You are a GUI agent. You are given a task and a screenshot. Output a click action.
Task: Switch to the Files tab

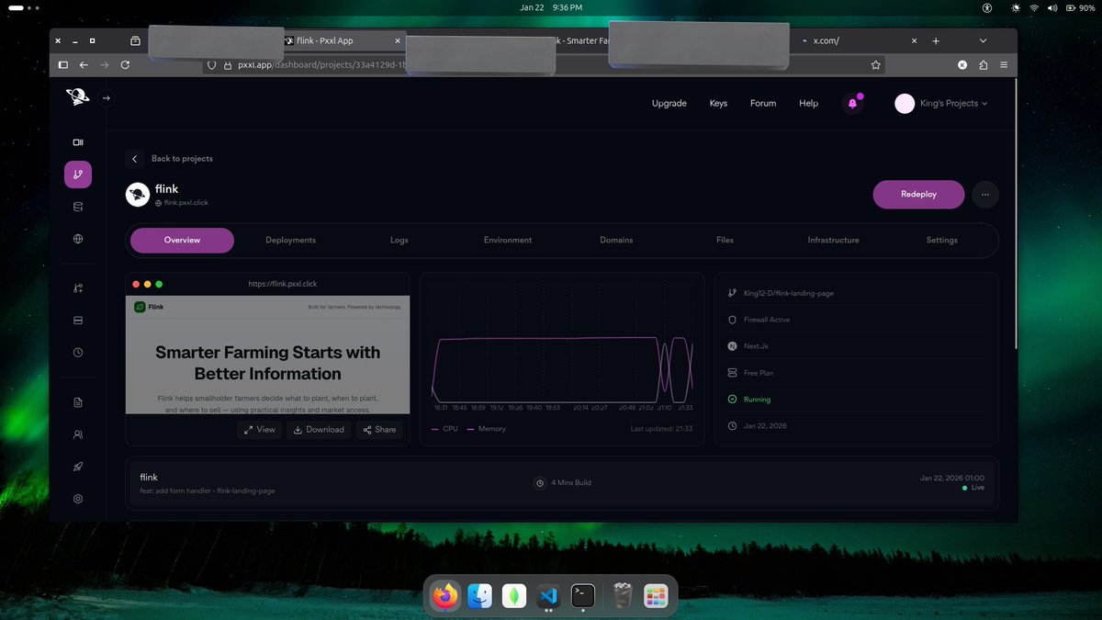[725, 241]
